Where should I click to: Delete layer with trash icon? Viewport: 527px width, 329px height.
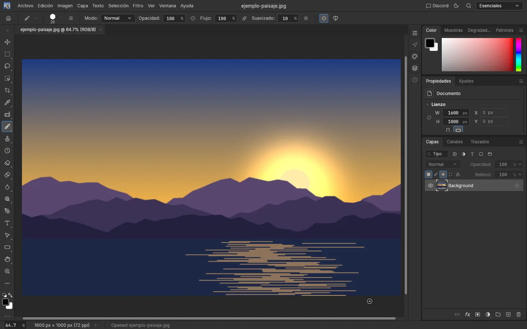point(519,314)
